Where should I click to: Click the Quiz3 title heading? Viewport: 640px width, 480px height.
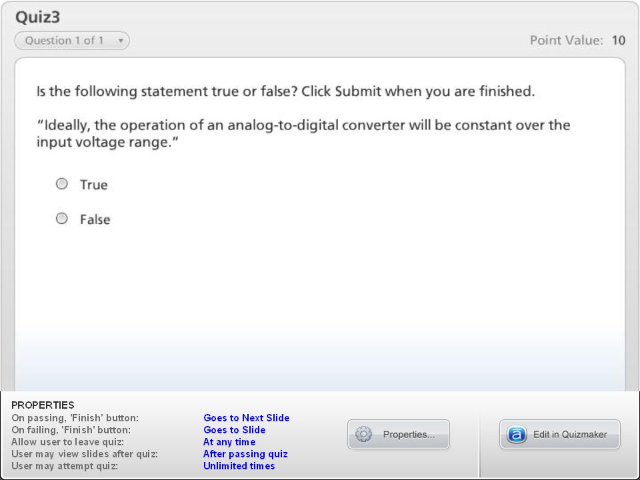(x=37, y=17)
